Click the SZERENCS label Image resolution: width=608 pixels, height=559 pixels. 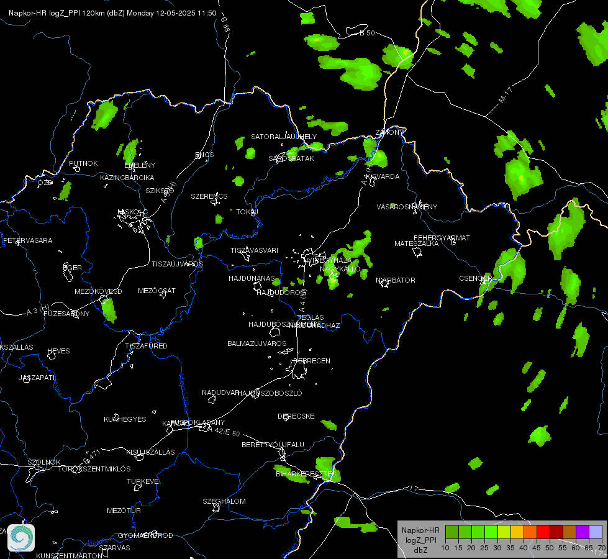pyautogui.click(x=209, y=196)
